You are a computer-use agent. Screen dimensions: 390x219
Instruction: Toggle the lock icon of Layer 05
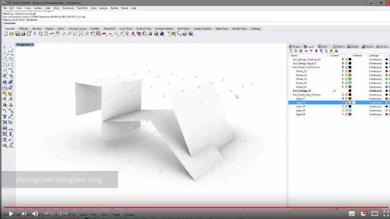pos(346,115)
